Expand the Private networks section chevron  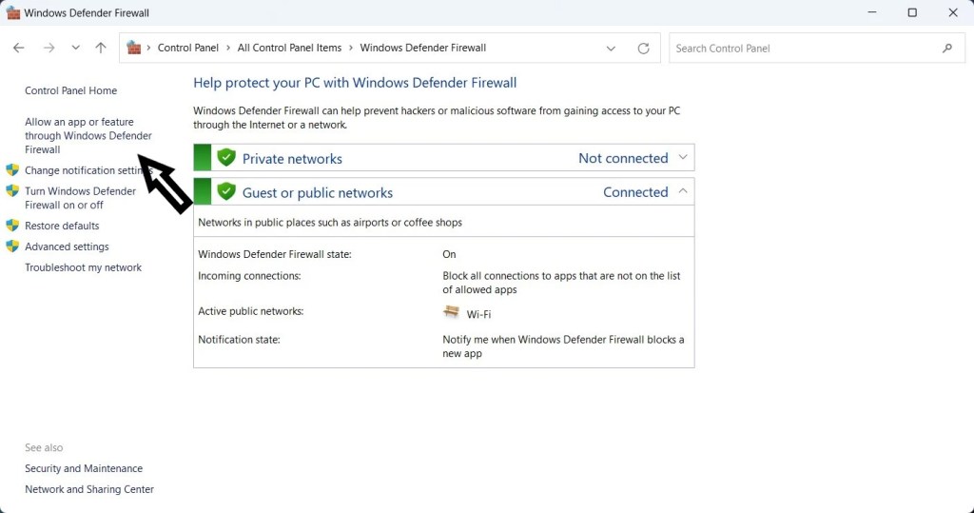(683, 157)
